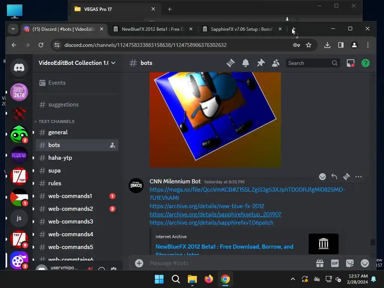Open the mega.nz file link
This screenshot has width=384, height=288.
pyautogui.click(x=247, y=193)
